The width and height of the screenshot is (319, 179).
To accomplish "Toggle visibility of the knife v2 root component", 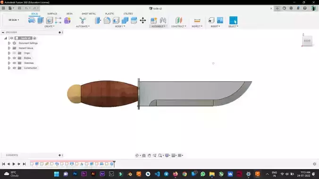I will (11, 38).
